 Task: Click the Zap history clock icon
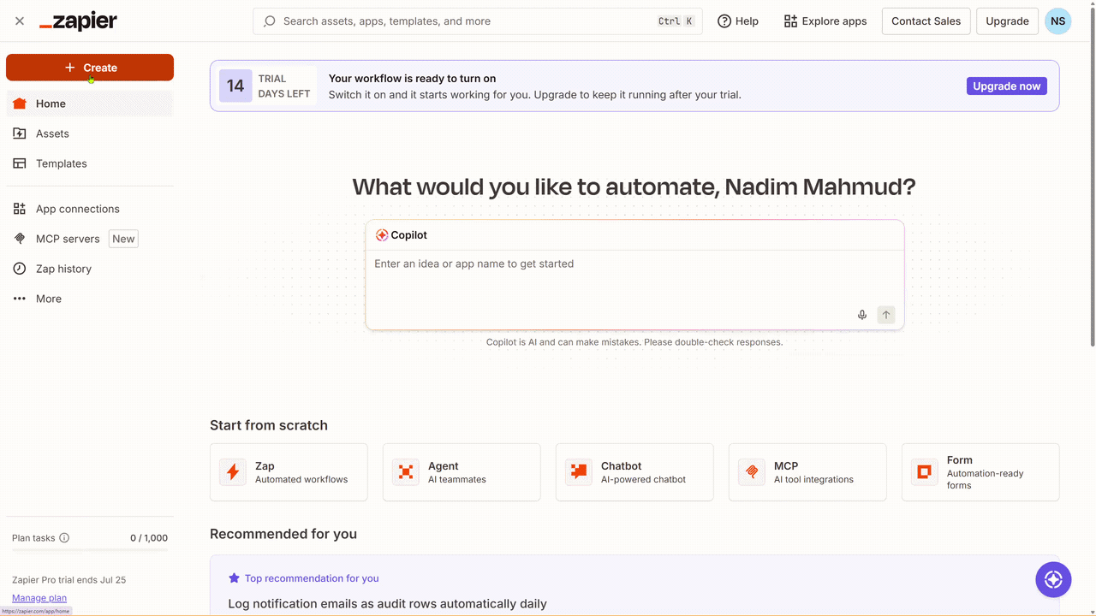coord(20,269)
